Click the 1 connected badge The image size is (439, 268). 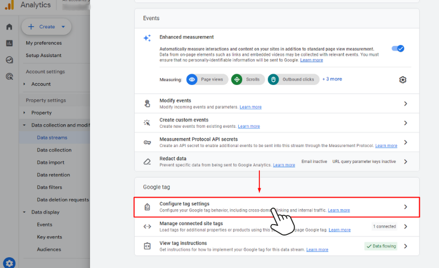pos(384,226)
